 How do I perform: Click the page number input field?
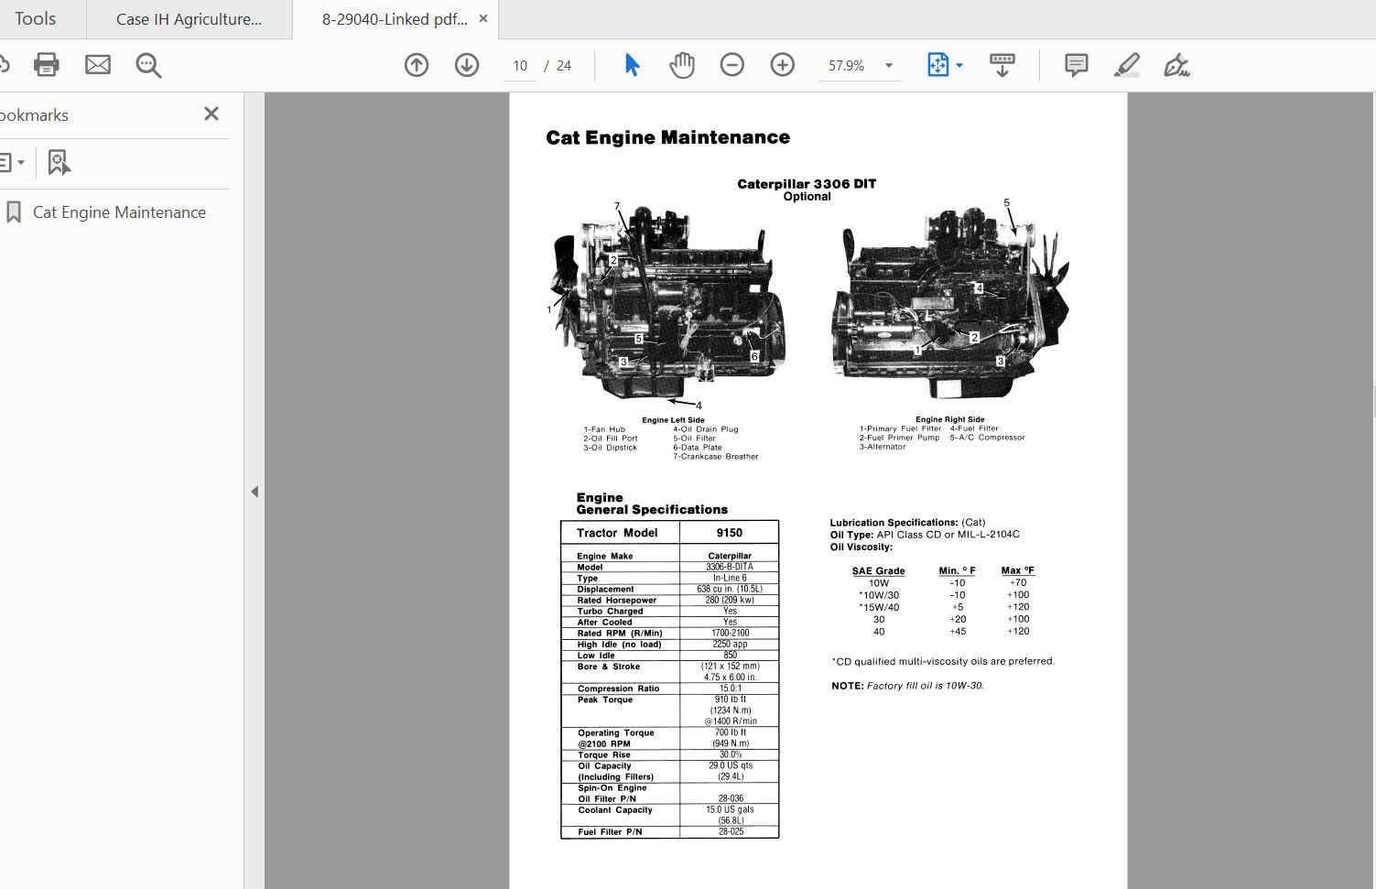pos(520,66)
